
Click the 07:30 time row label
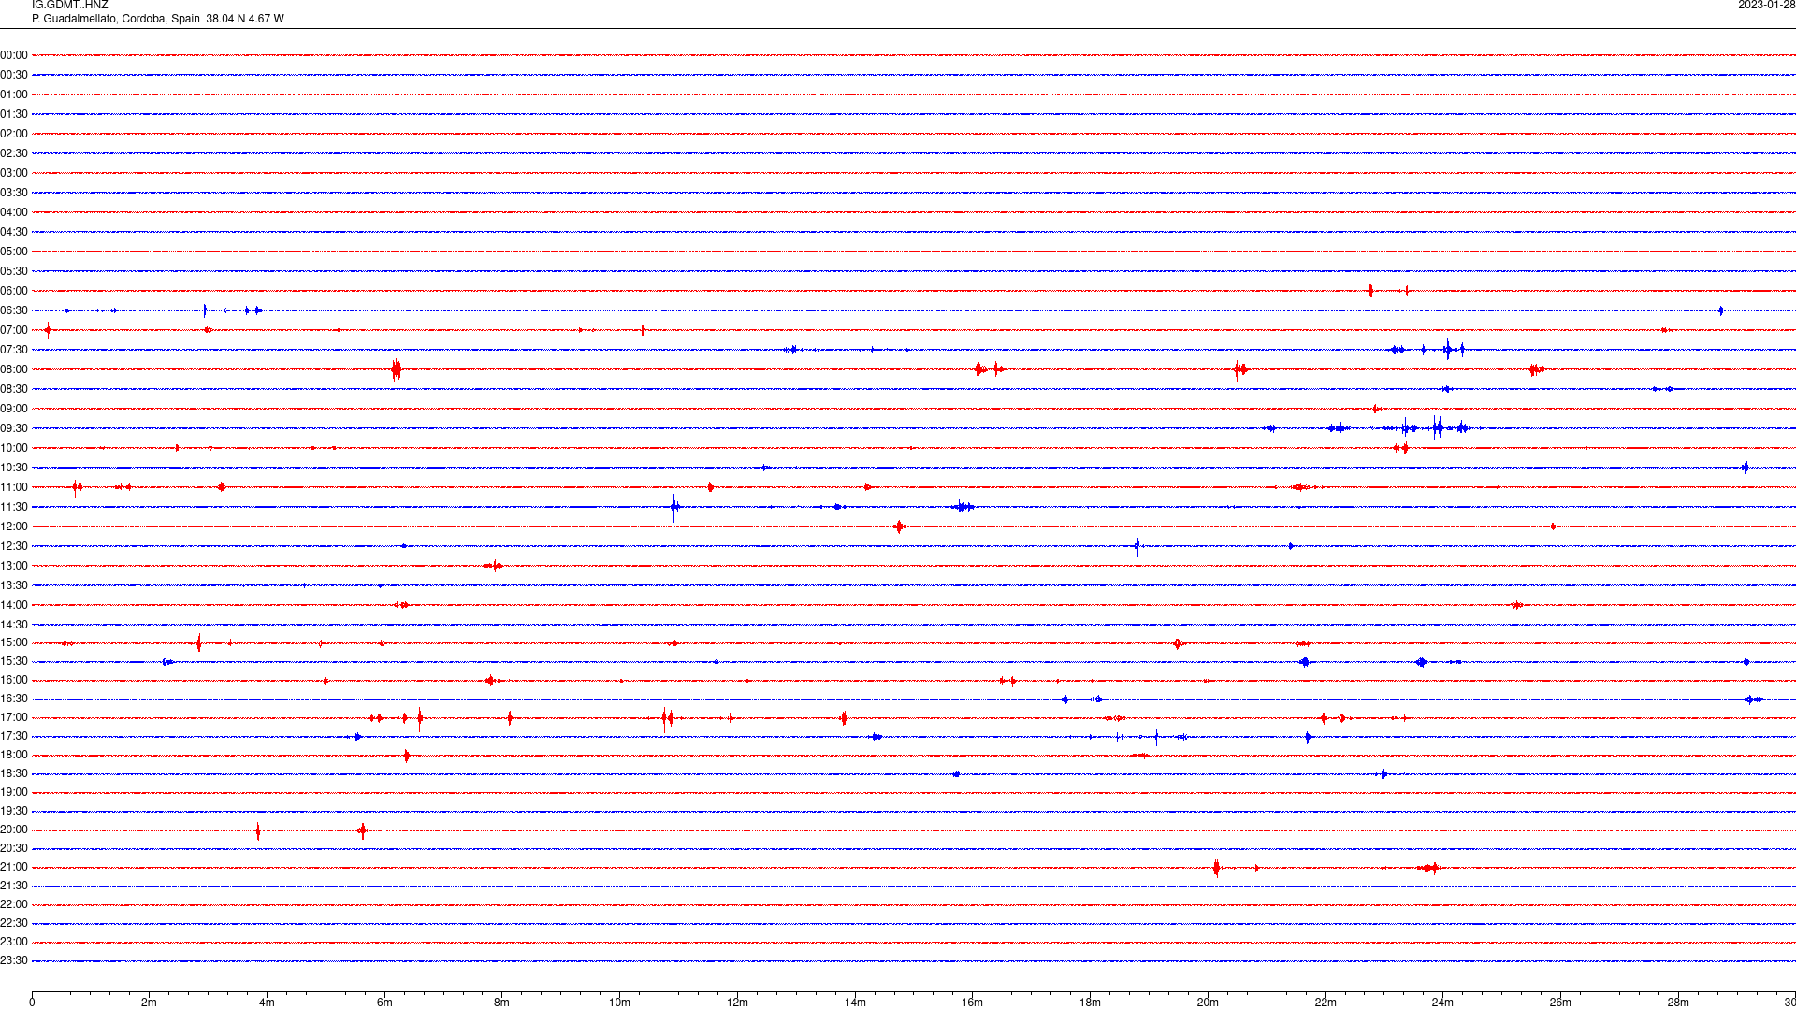[14, 350]
